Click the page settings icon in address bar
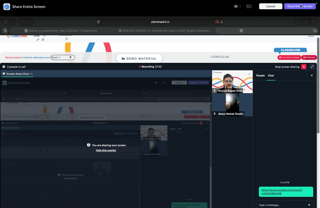This screenshot has height=208, width=320. 98,22
